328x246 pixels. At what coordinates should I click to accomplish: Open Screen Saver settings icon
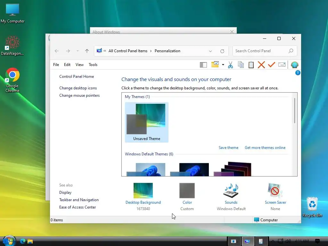coord(275,191)
